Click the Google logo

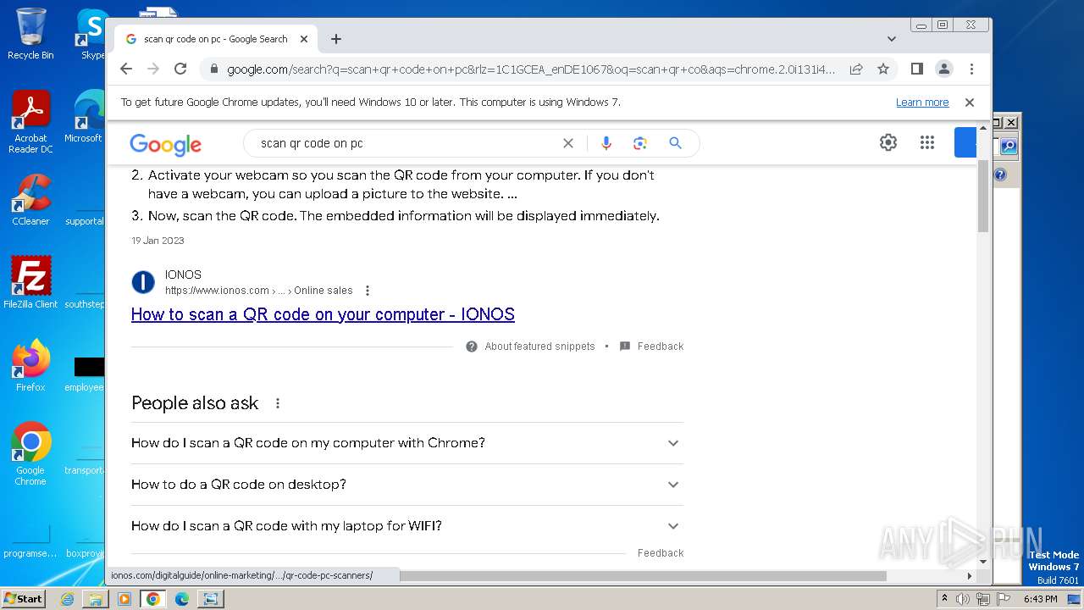165,144
